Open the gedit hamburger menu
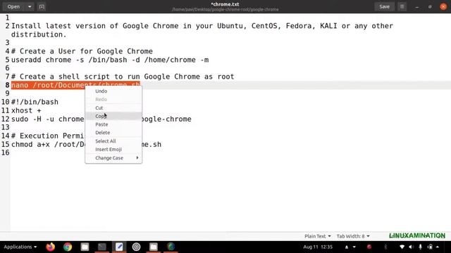 tap(402, 6)
